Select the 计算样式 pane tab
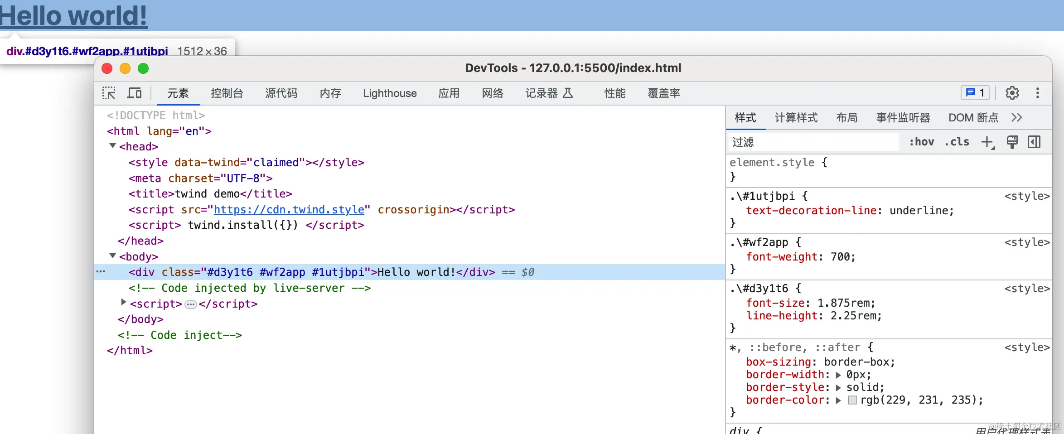 pos(796,118)
